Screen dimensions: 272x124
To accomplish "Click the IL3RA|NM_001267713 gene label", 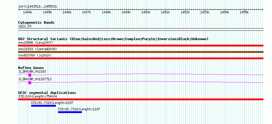I will click(x=35, y=79).
